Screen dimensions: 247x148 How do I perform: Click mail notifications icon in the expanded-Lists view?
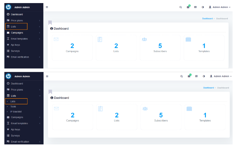point(189,76)
